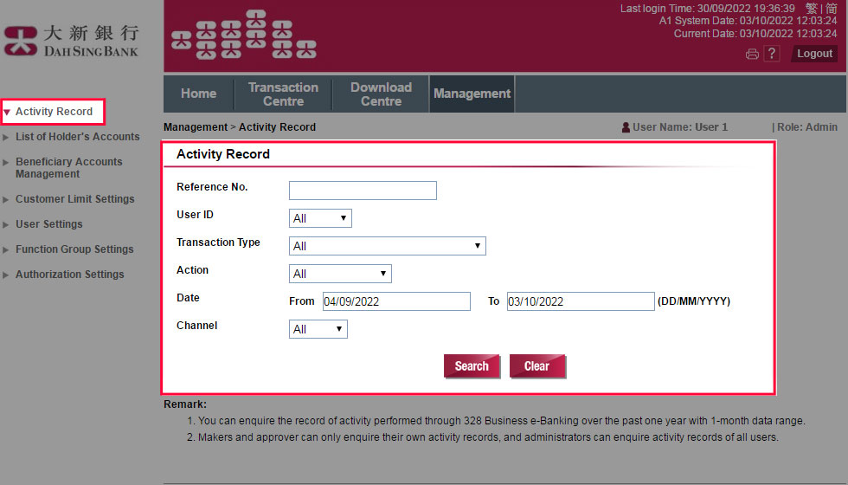Image resolution: width=848 pixels, height=485 pixels.
Task: Open User Settings in sidebar
Action: click(48, 224)
